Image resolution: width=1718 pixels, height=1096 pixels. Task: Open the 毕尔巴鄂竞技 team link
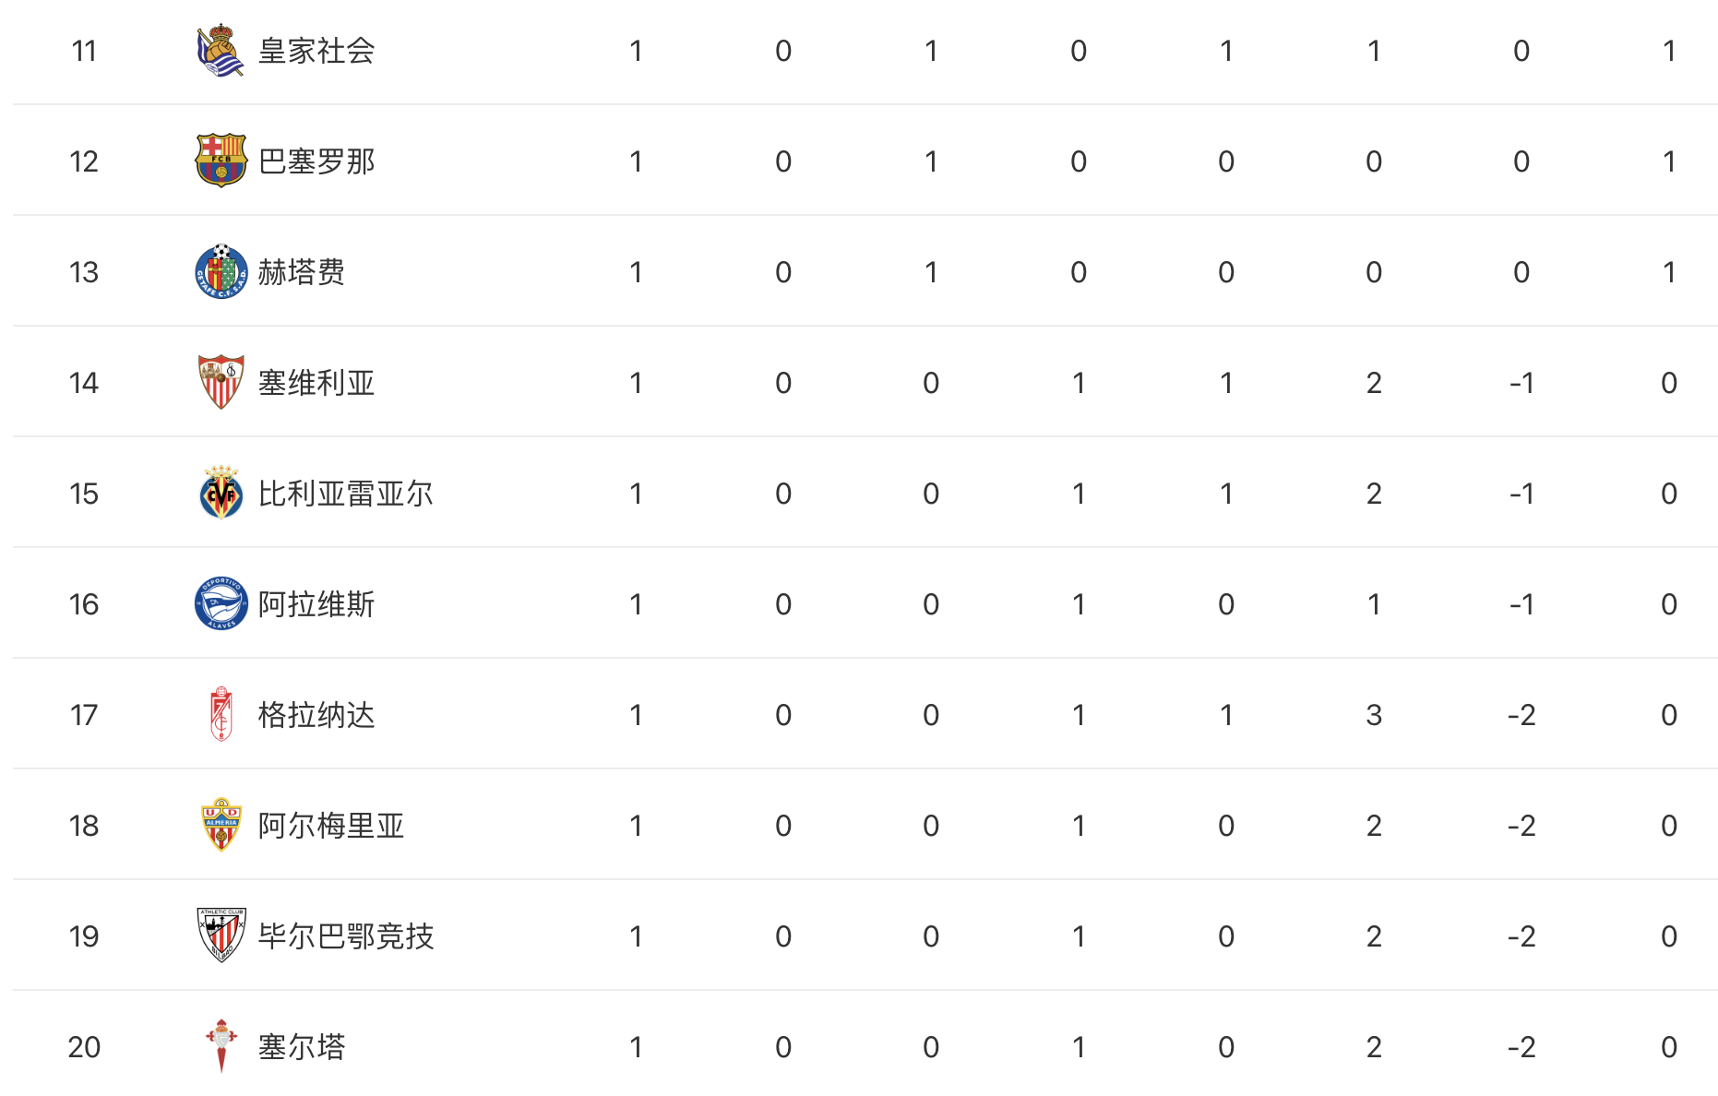pyautogui.click(x=346, y=936)
